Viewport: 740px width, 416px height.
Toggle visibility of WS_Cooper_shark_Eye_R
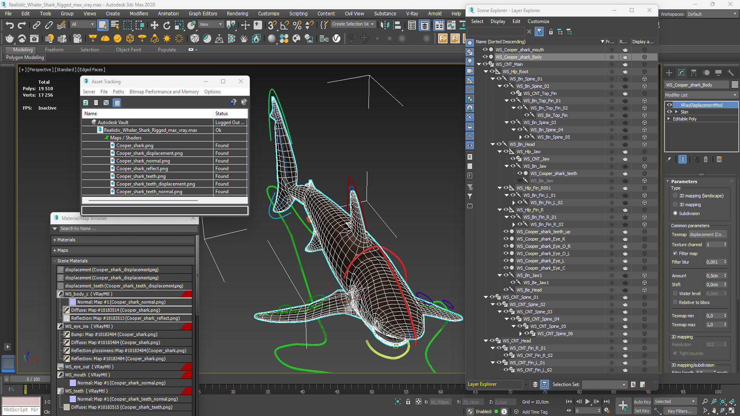(x=506, y=239)
